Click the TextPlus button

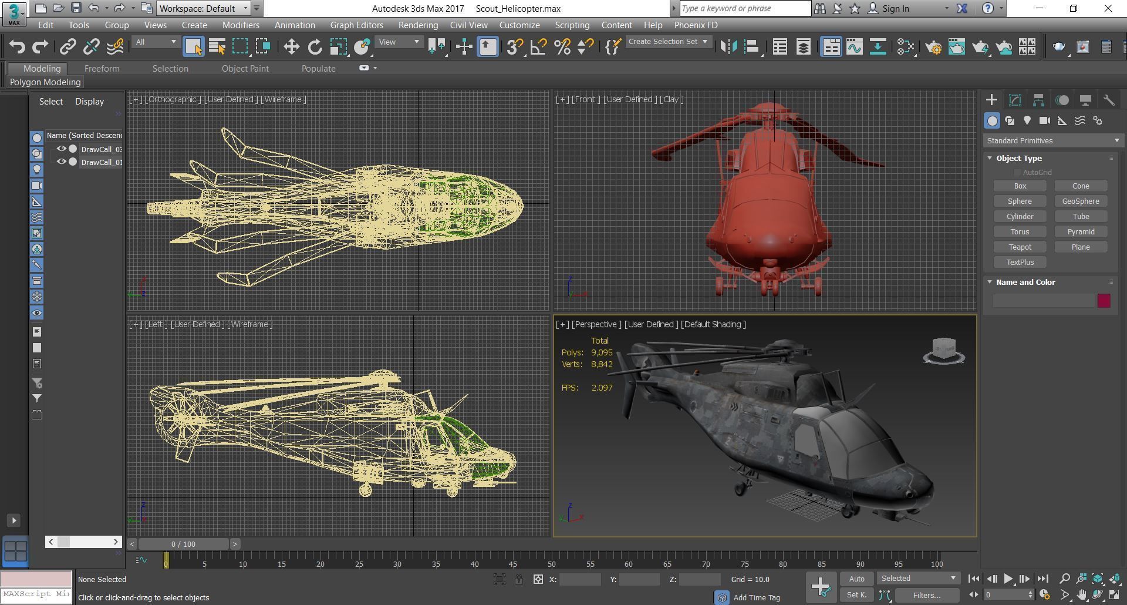(x=1020, y=263)
